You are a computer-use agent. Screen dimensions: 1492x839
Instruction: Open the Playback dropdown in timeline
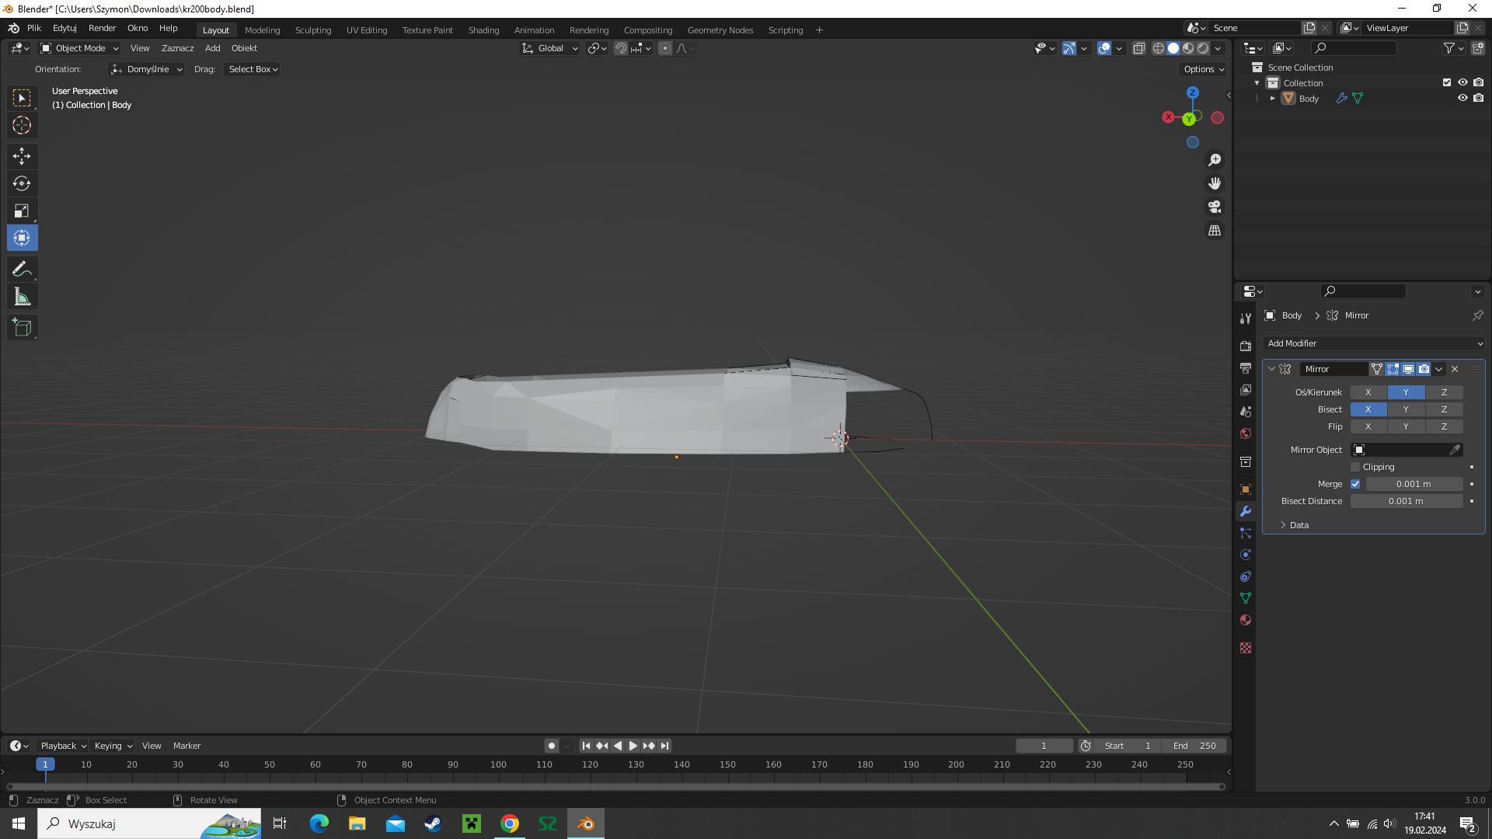(x=63, y=746)
